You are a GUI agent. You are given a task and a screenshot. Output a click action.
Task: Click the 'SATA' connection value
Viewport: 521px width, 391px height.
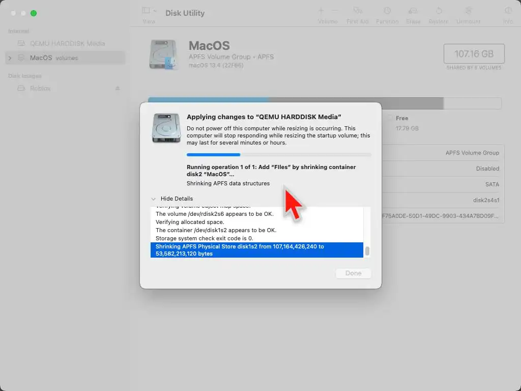click(x=492, y=184)
